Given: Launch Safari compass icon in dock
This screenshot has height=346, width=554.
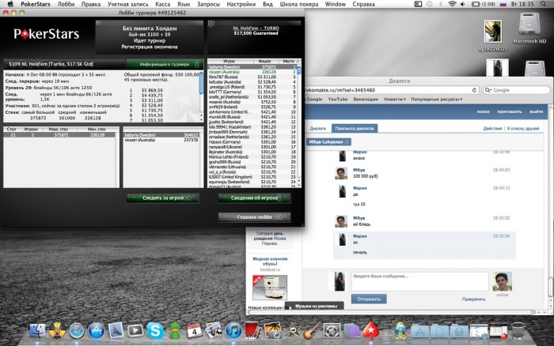Looking at the screenshot, I should (76, 330).
